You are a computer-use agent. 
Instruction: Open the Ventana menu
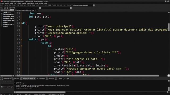[x=41, y=3]
